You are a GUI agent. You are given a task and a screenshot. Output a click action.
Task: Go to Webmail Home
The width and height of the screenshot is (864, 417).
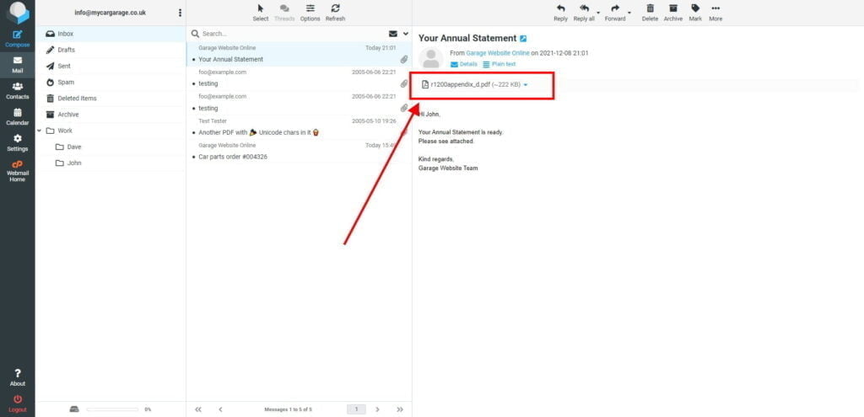[x=17, y=171]
